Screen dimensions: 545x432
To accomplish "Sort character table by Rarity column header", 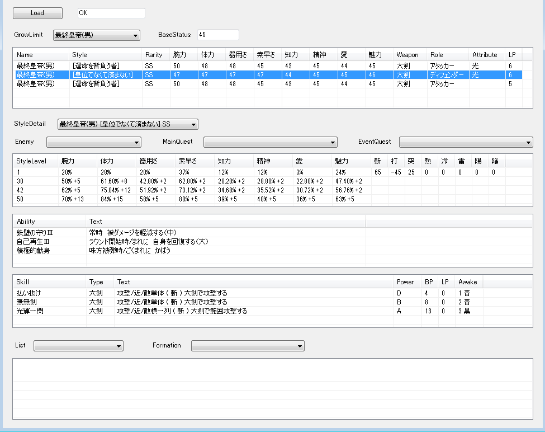I will 154,55.
